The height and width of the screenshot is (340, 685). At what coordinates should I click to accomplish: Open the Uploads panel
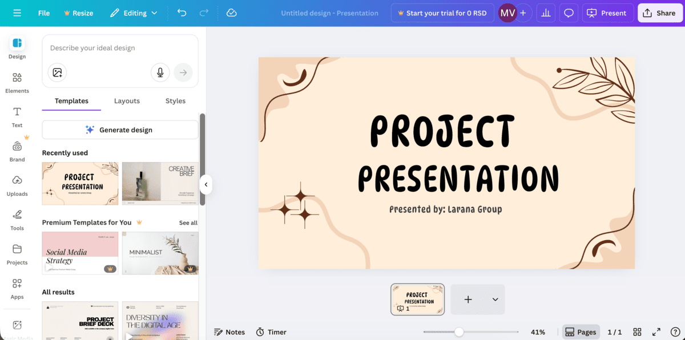click(17, 185)
